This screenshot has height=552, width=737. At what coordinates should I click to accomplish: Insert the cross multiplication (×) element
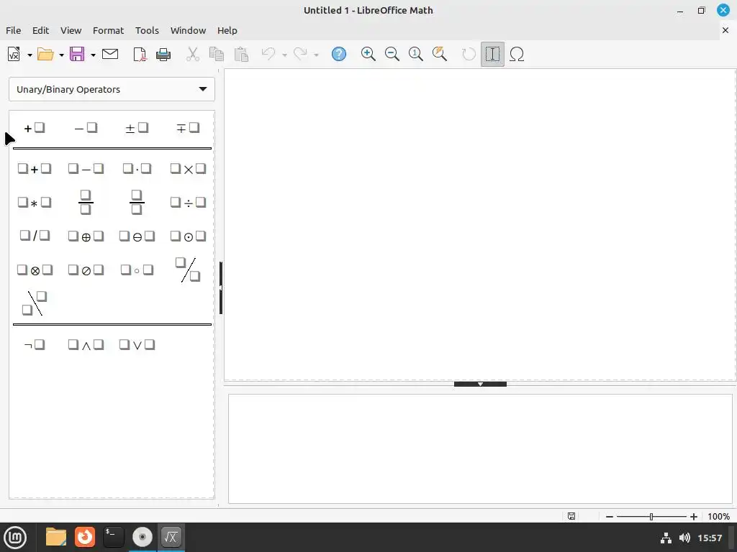pyautogui.click(x=188, y=168)
